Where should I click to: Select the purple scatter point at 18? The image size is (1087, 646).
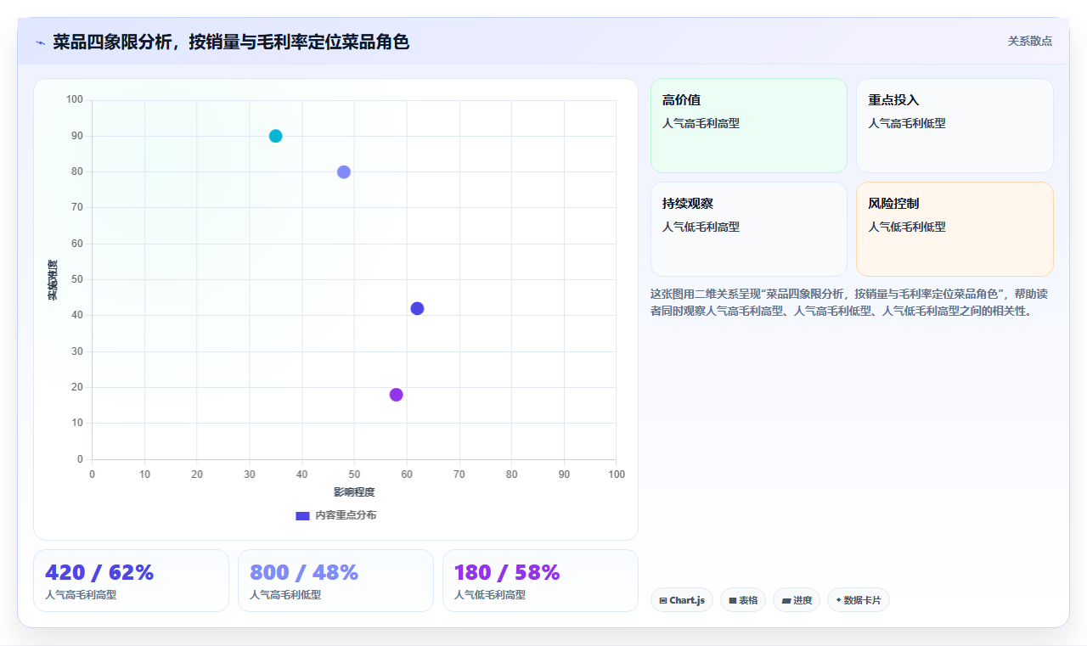click(x=396, y=395)
